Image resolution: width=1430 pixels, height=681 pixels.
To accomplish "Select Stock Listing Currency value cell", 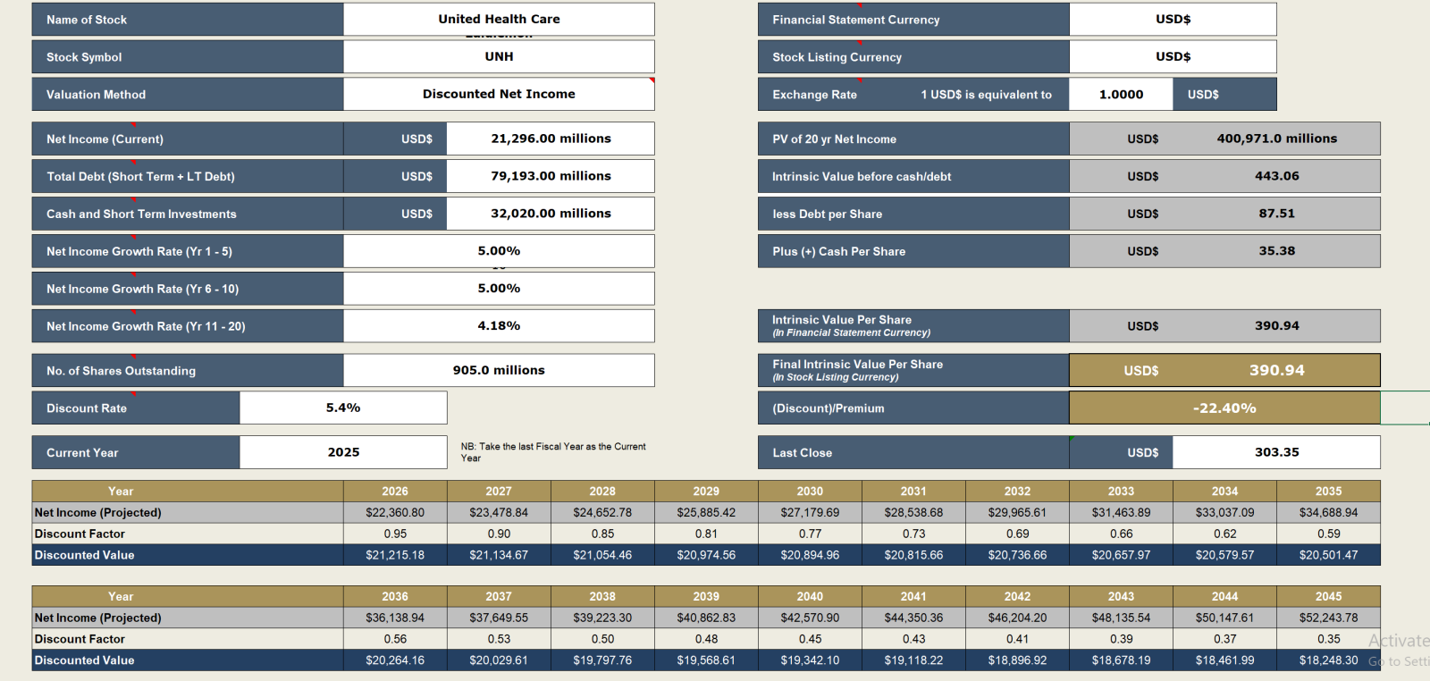I will 1173,56.
